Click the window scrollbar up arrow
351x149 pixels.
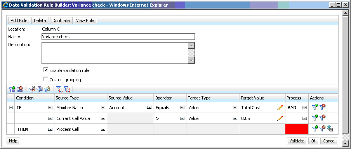click(x=345, y=13)
